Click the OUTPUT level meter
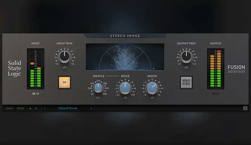The width and height of the screenshot is (251, 145). click(216, 69)
